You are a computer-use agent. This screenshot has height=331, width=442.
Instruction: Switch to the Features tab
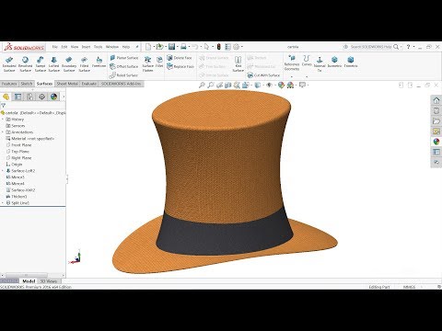point(9,84)
